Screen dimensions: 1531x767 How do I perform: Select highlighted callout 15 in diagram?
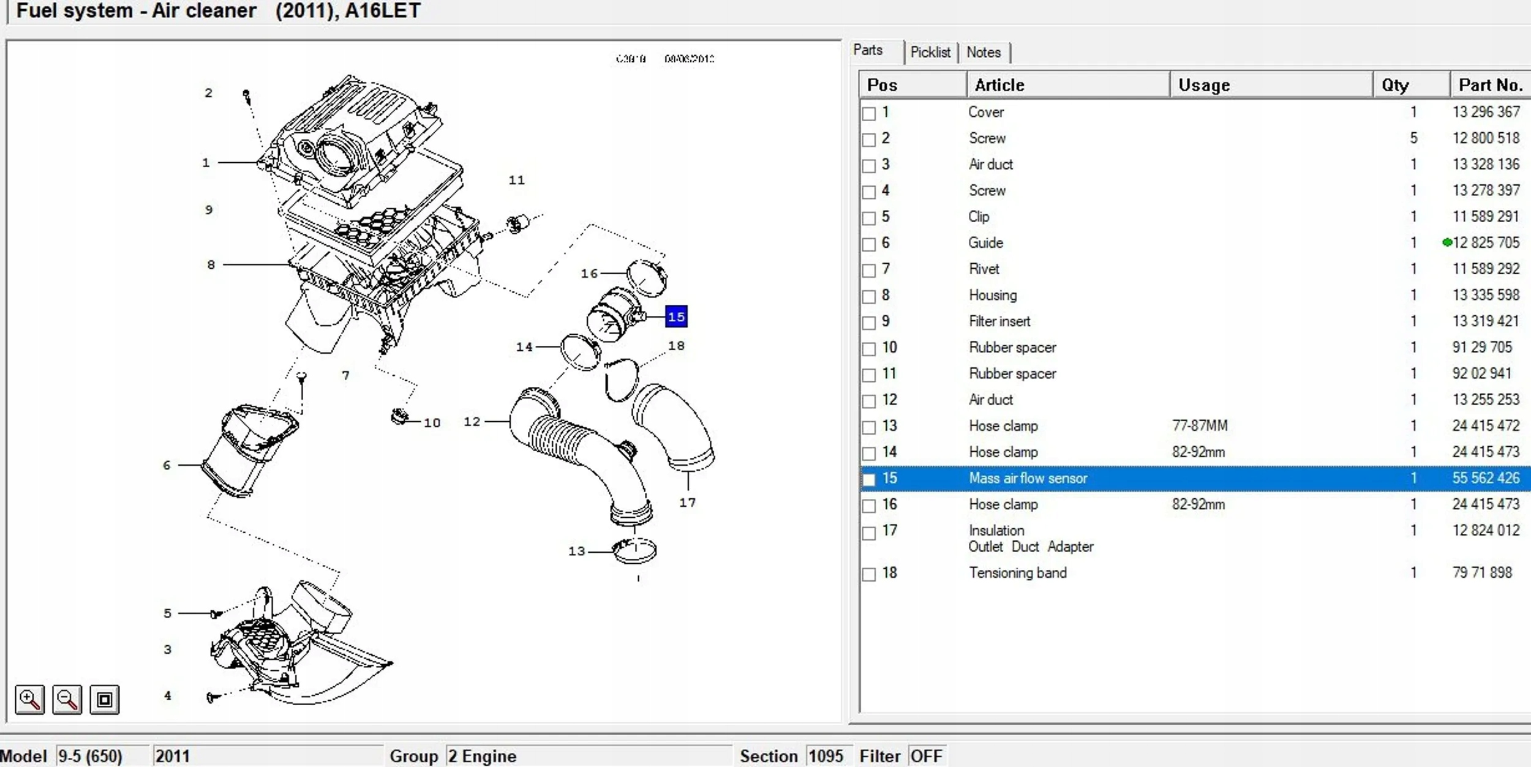pos(676,316)
